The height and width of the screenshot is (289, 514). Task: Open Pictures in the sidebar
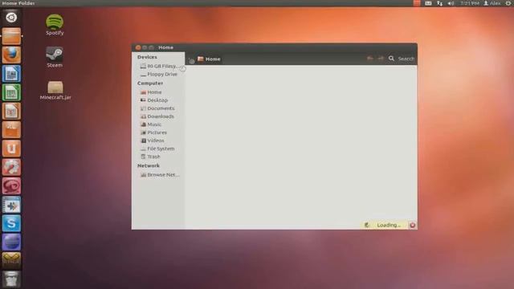[153, 132]
